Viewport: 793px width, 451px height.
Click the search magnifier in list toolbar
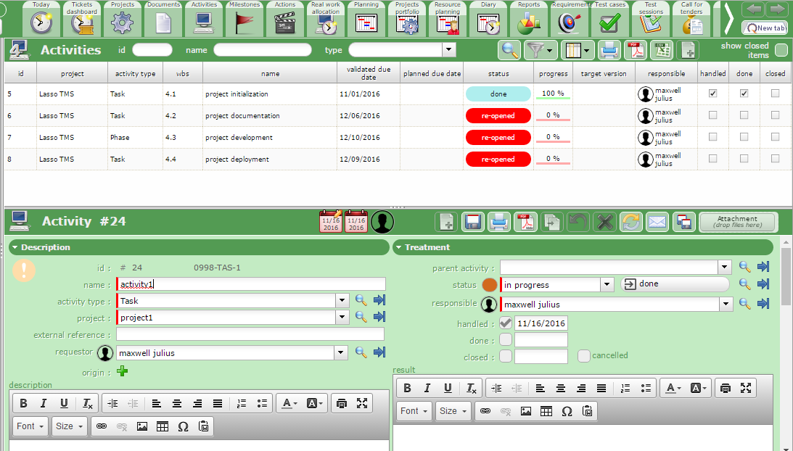(510, 50)
